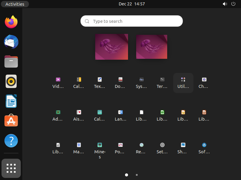Launch LibreOffice Draw yellow icon
Viewport: 241px width, 180px height.
click(183, 115)
